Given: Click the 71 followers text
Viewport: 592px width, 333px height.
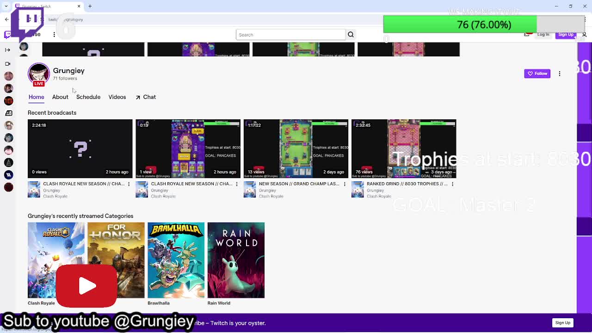Looking at the screenshot, I should 65,79.
